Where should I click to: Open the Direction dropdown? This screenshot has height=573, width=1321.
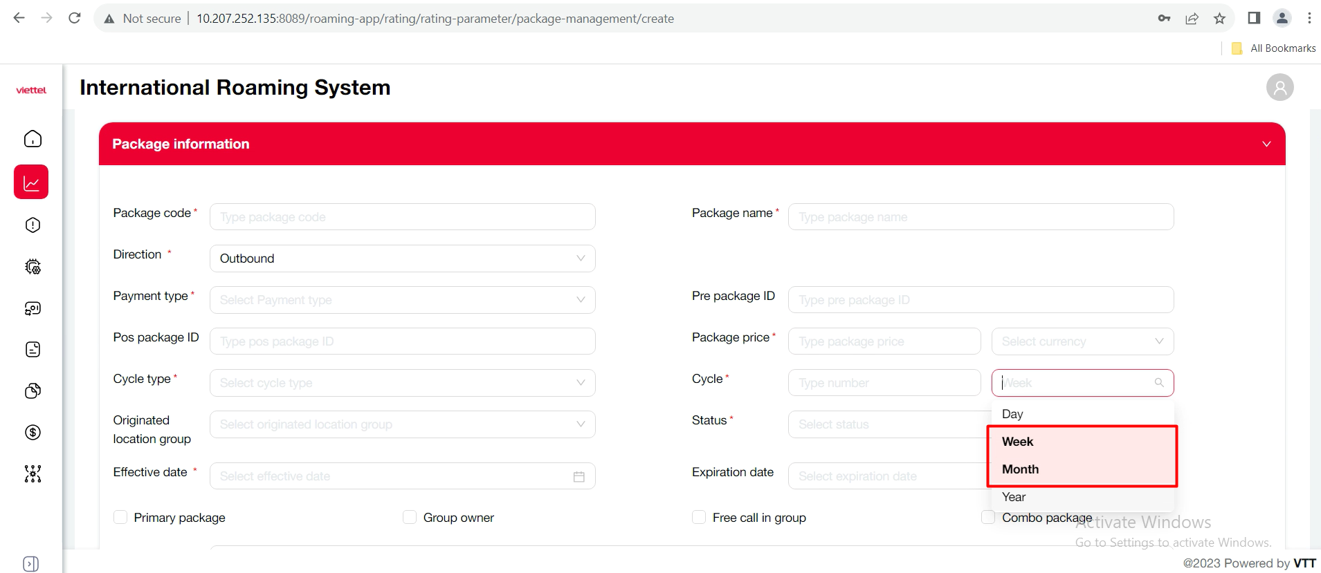coord(402,259)
